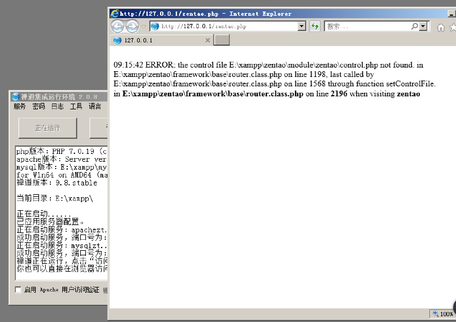Click the error line starting "09:15:42 ERROR"

(268, 65)
